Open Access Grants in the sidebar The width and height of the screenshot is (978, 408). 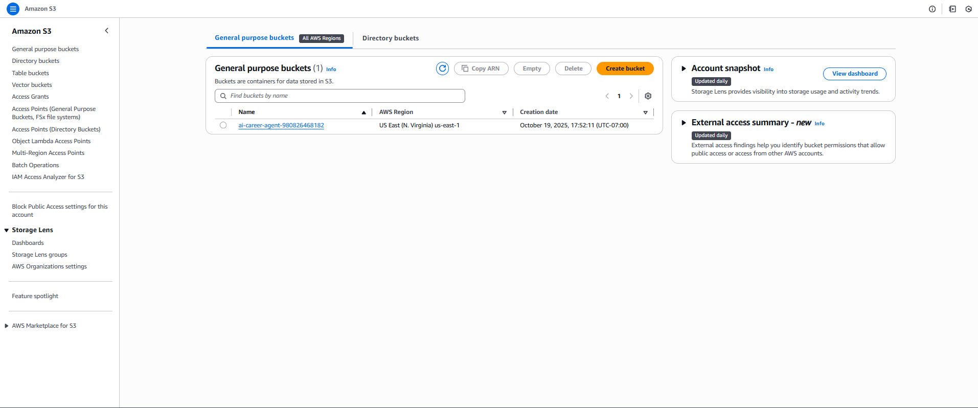pyautogui.click(x=30, y=97)
